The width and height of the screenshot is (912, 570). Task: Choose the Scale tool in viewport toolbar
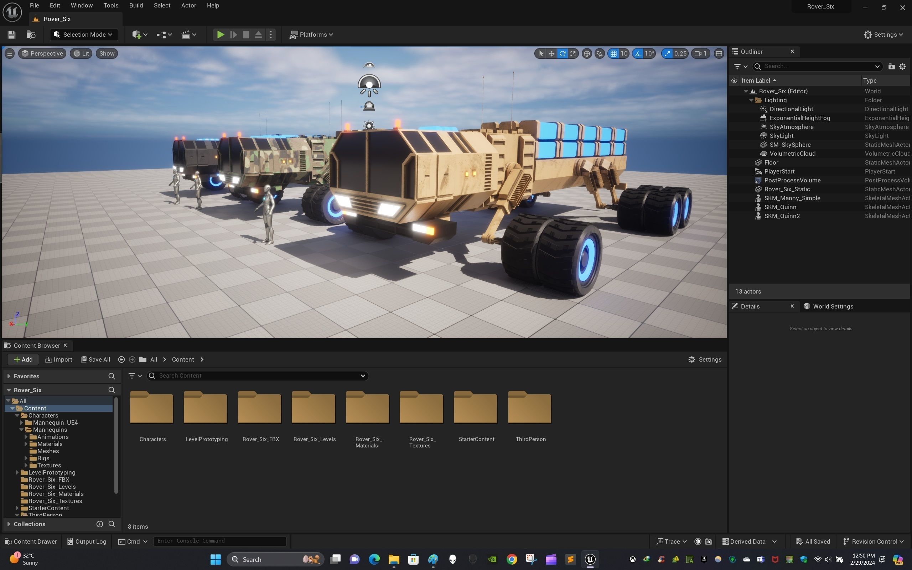point(573,53)
